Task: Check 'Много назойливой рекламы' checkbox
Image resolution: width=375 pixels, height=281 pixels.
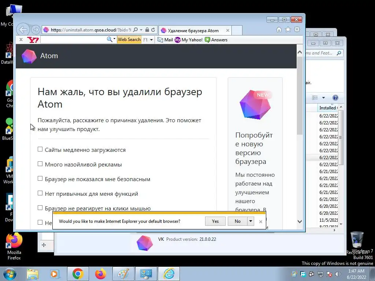Action: [x=40, y=164]
